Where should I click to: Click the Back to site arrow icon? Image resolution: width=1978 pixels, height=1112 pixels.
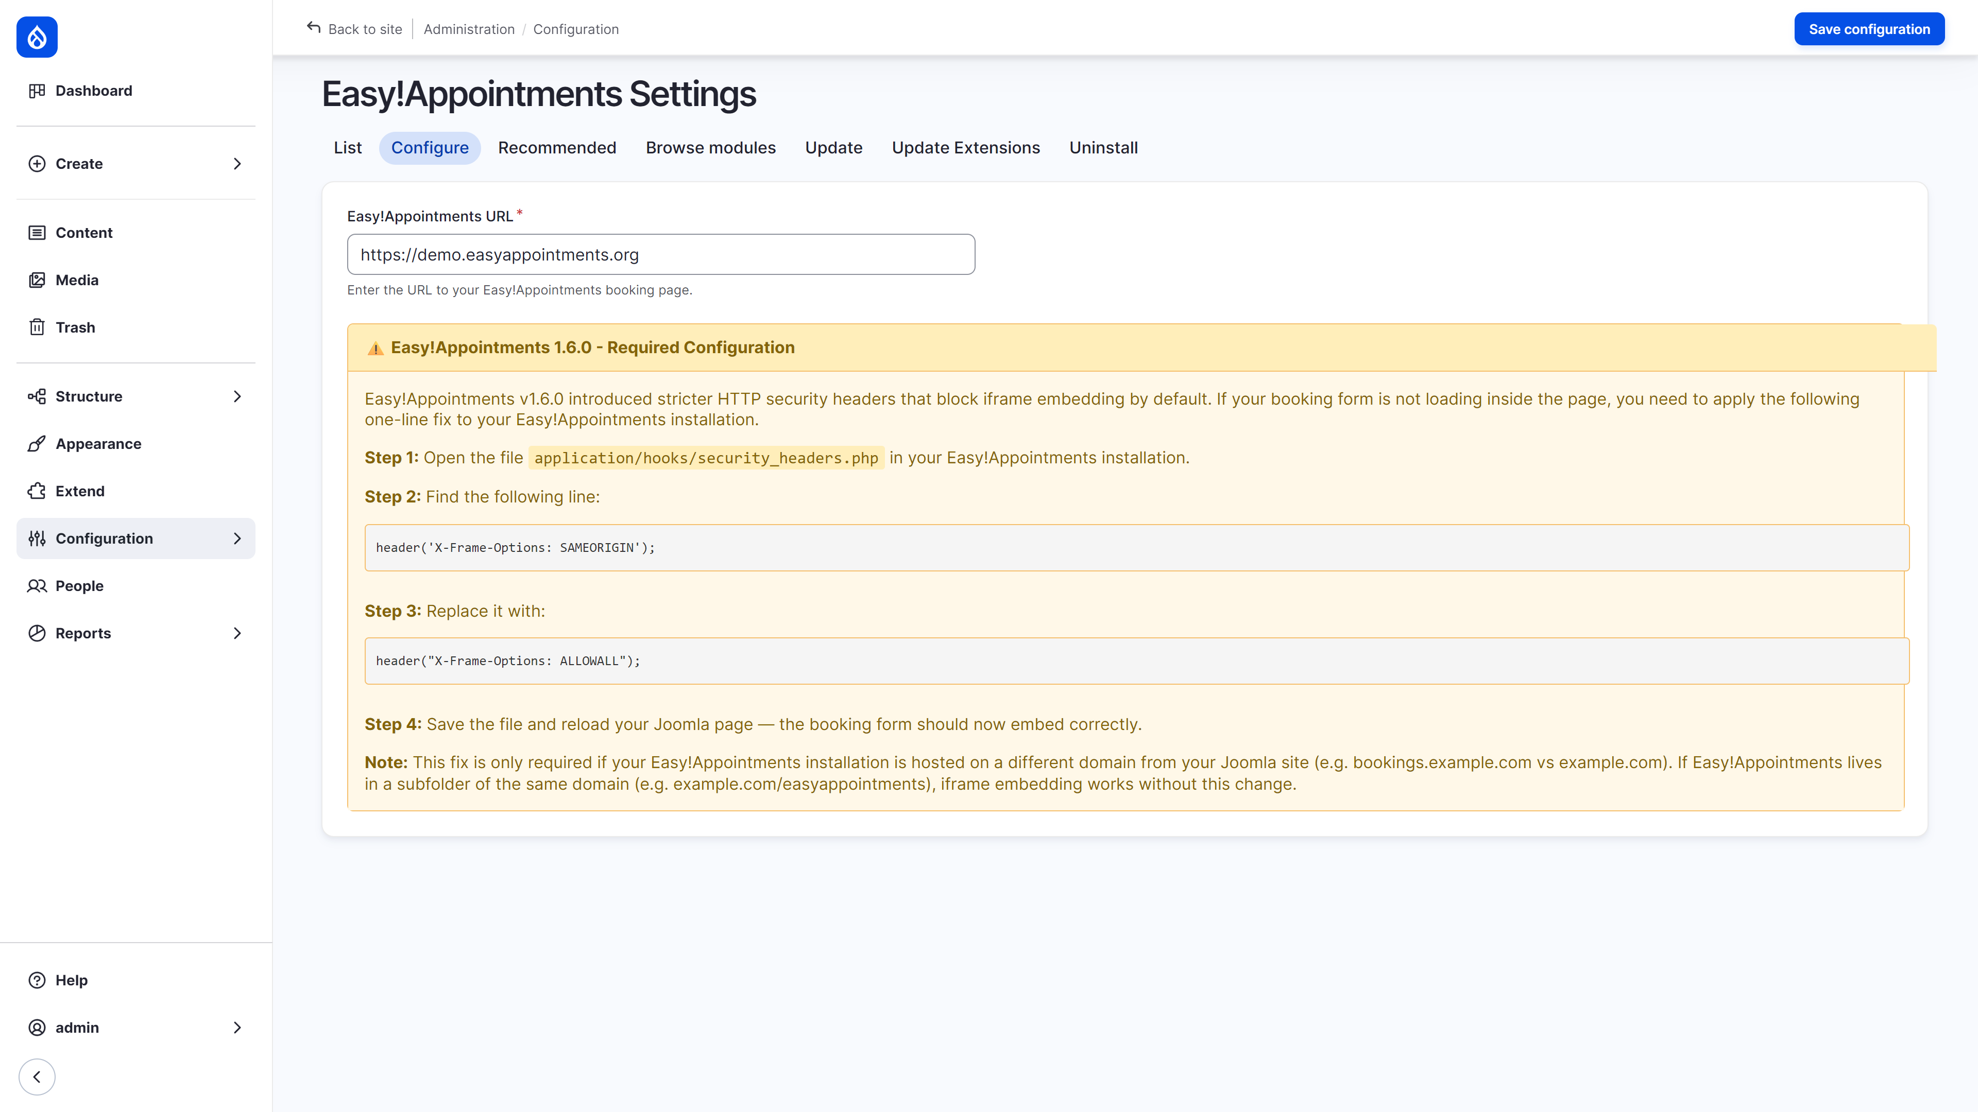(313, 28)
